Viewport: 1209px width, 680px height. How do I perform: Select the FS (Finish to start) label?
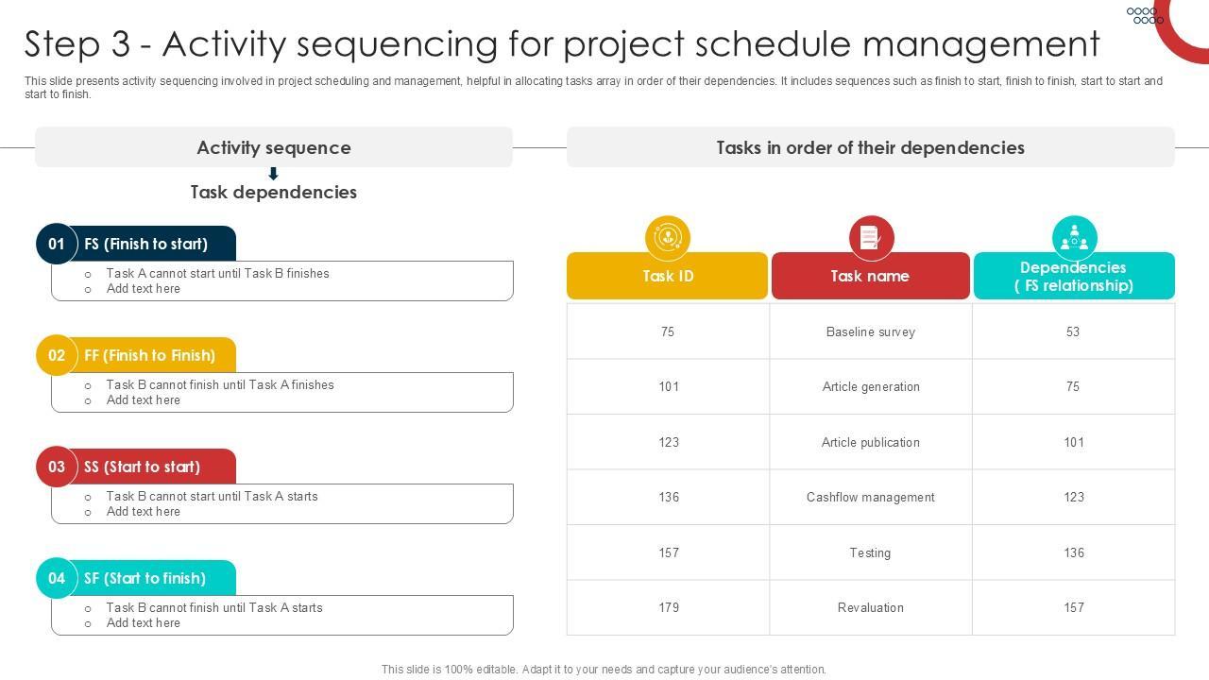pos(145,244)
